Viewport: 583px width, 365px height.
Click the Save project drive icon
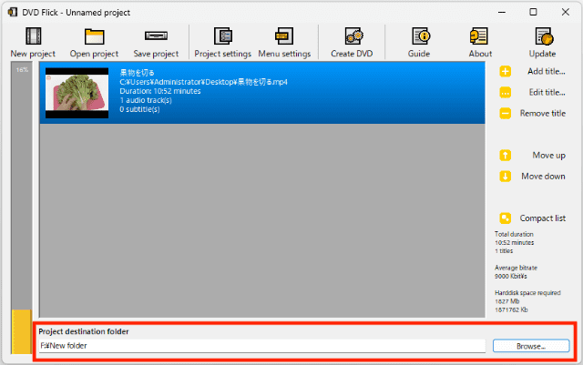156,35
